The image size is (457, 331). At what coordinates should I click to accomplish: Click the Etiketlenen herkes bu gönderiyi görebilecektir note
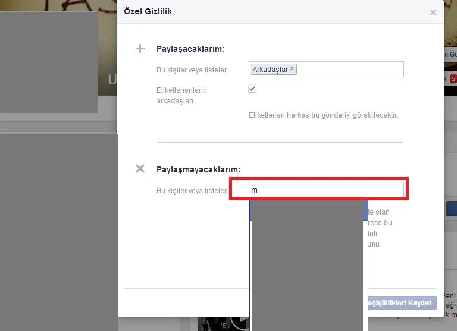[x=323, y=115]
